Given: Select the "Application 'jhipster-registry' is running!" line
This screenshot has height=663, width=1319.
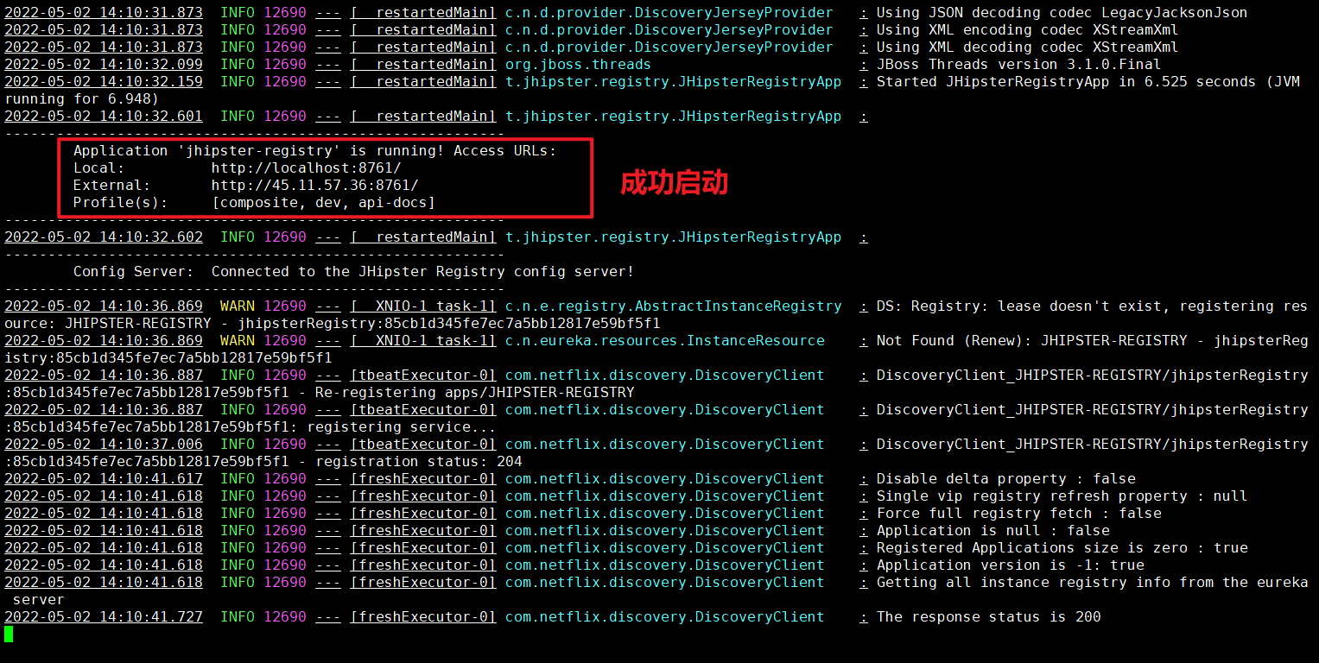Looking at the screenshot, I should [315, 150].
